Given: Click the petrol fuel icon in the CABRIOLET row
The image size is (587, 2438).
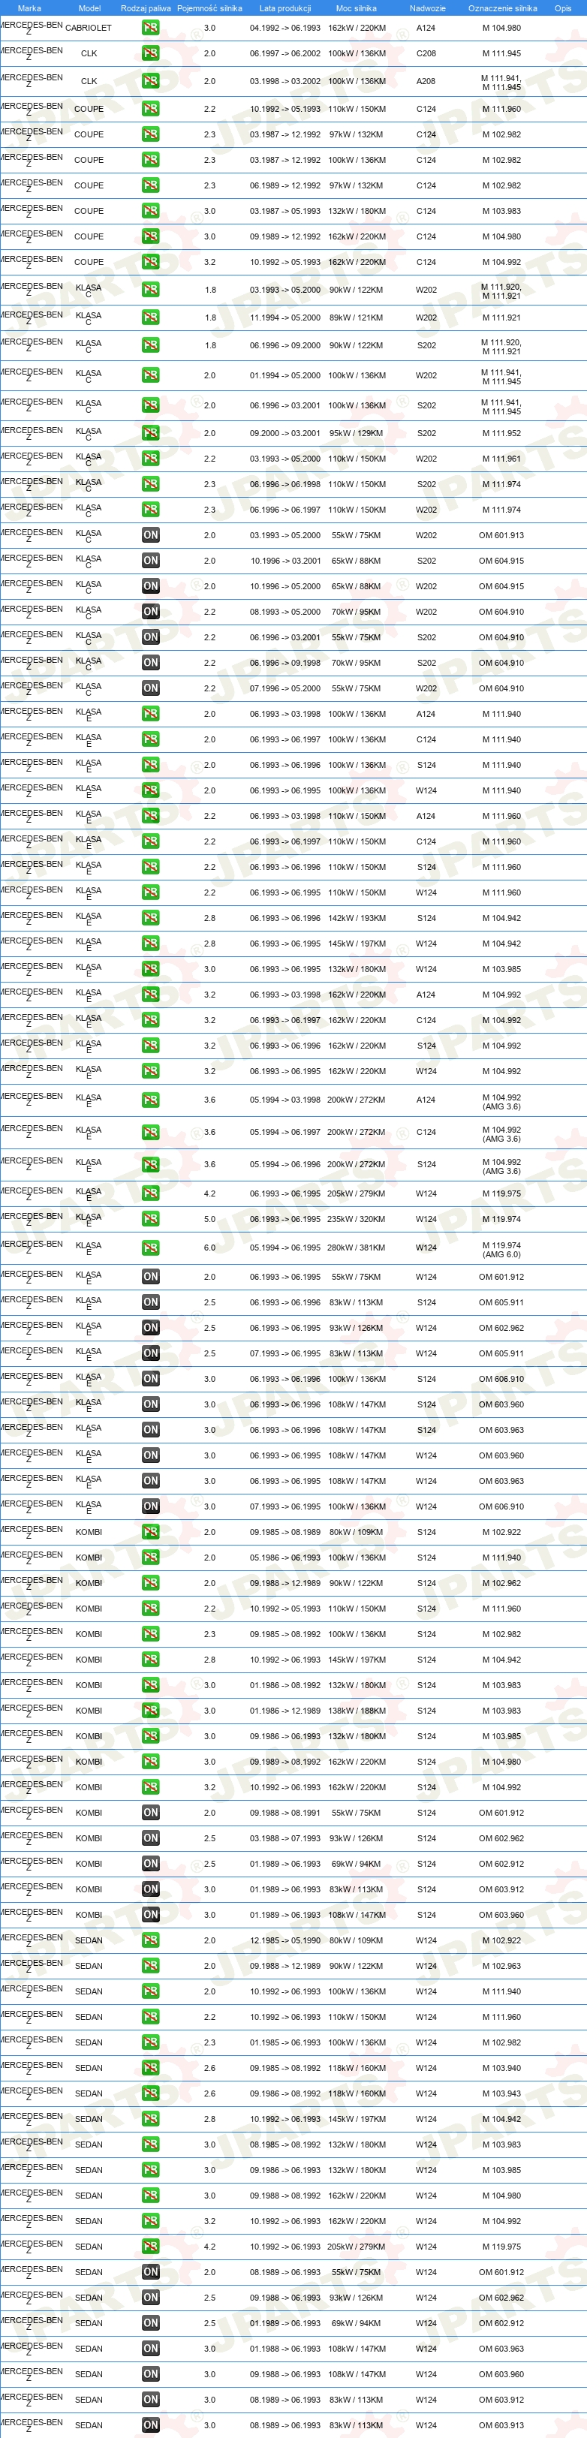Looking at the screenshot, I should click(x=151, y=29).
